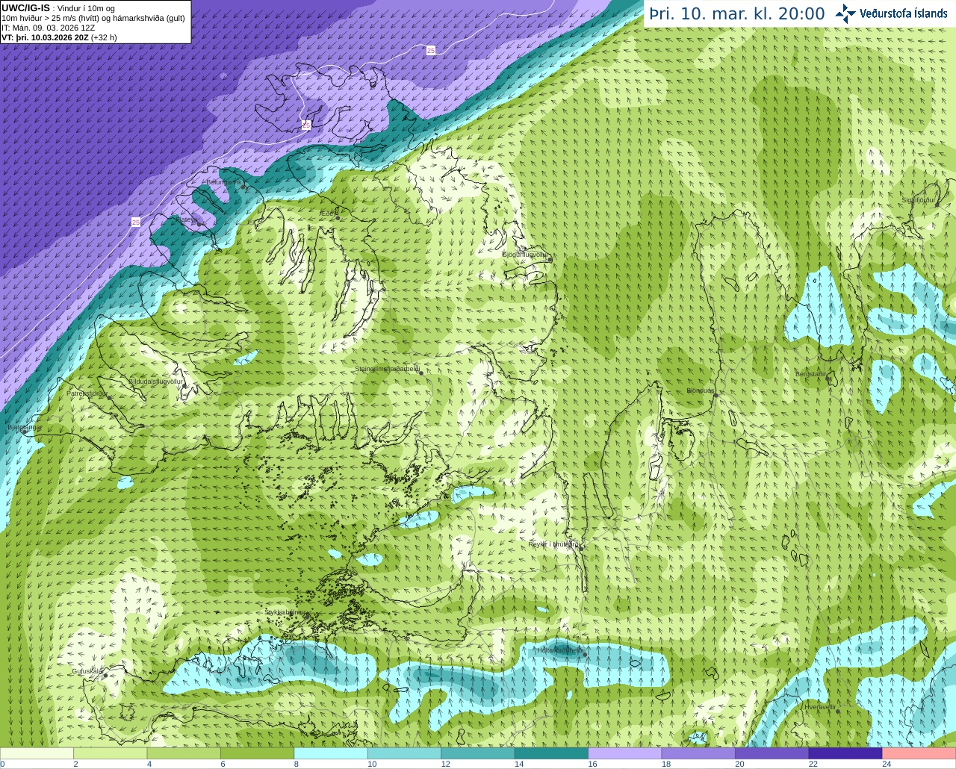Click the Flateyri station marker
Viewport: 956px width, 769px height.
click(x=199, y=224)
